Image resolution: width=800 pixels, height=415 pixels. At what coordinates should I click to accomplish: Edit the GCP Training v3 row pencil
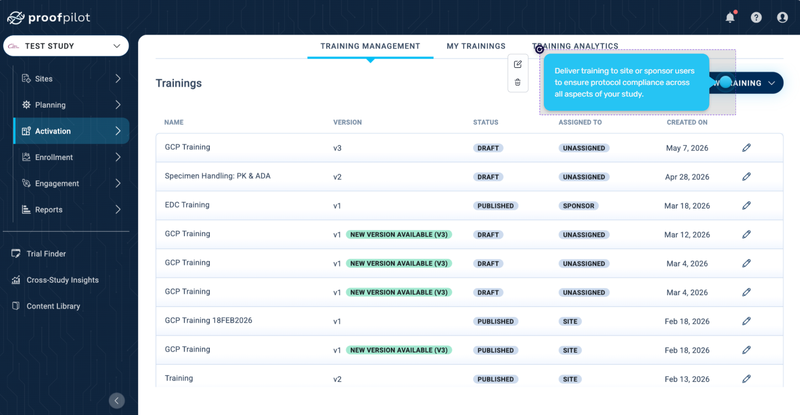(746, 147)
